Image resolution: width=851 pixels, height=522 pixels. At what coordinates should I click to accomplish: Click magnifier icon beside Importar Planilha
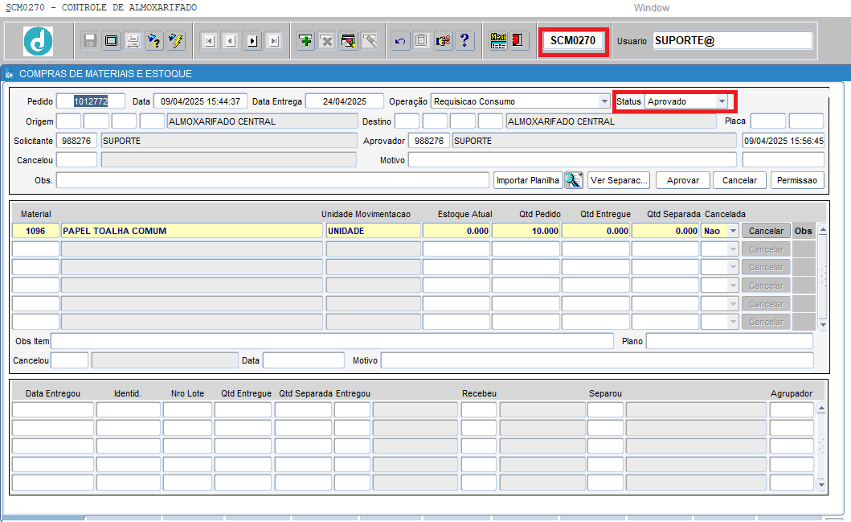[573, 180]
